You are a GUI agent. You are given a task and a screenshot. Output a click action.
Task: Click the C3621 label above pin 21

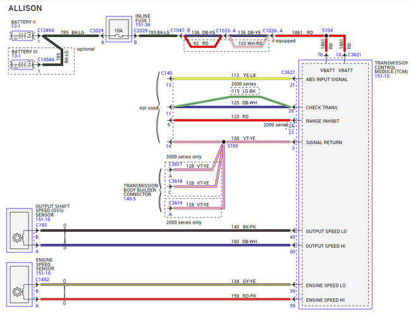tap(288, 72)
